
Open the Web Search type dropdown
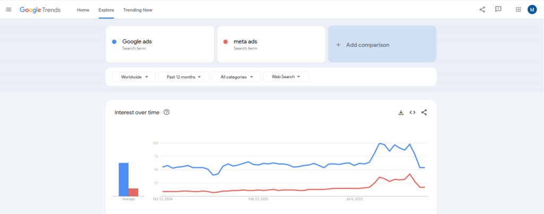pyautogui.click(x=286, y=77)
